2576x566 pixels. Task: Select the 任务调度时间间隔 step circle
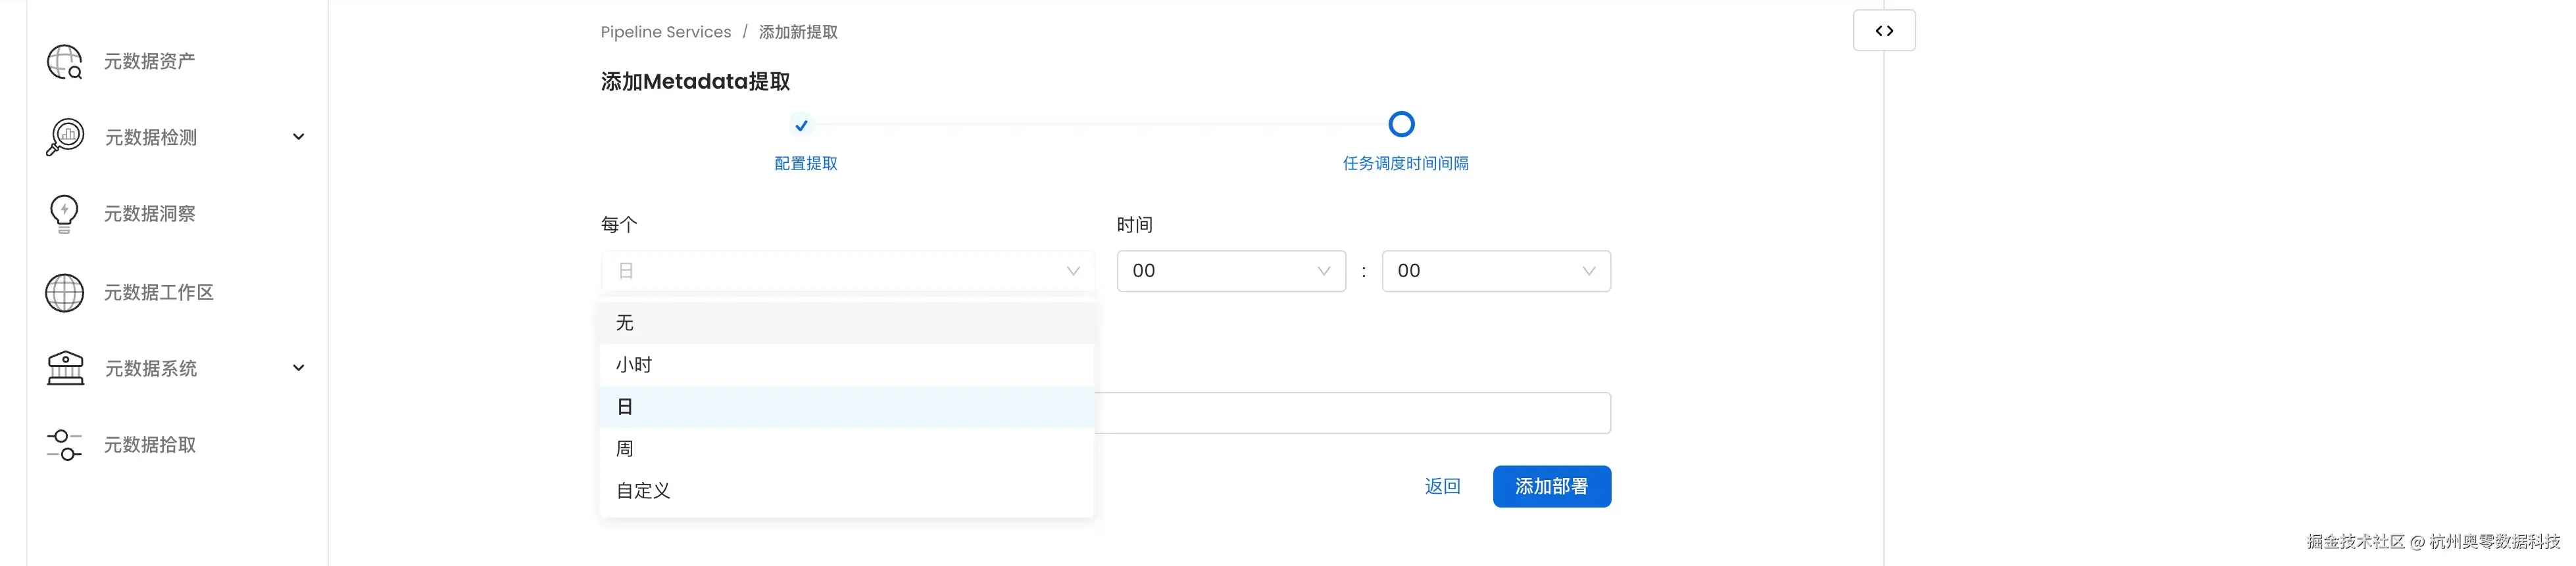[x=1401, y=124]
